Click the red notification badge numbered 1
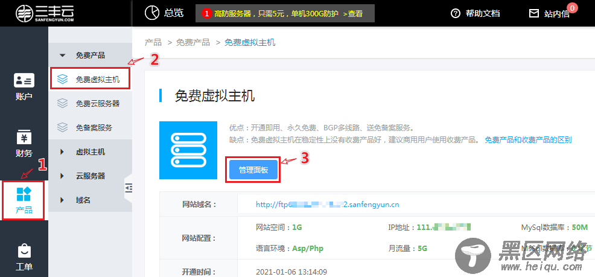Viewport: 595px width, 277px height. (207, 14)
